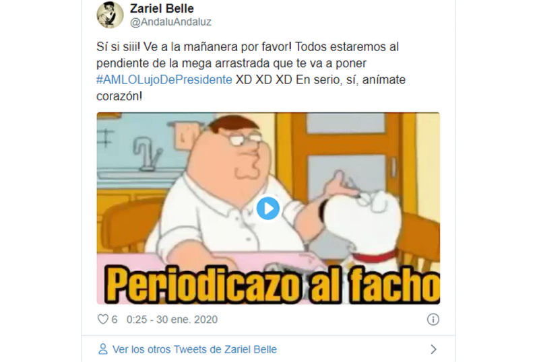Click the words animate corazón in the tweet

click(251, 88)
